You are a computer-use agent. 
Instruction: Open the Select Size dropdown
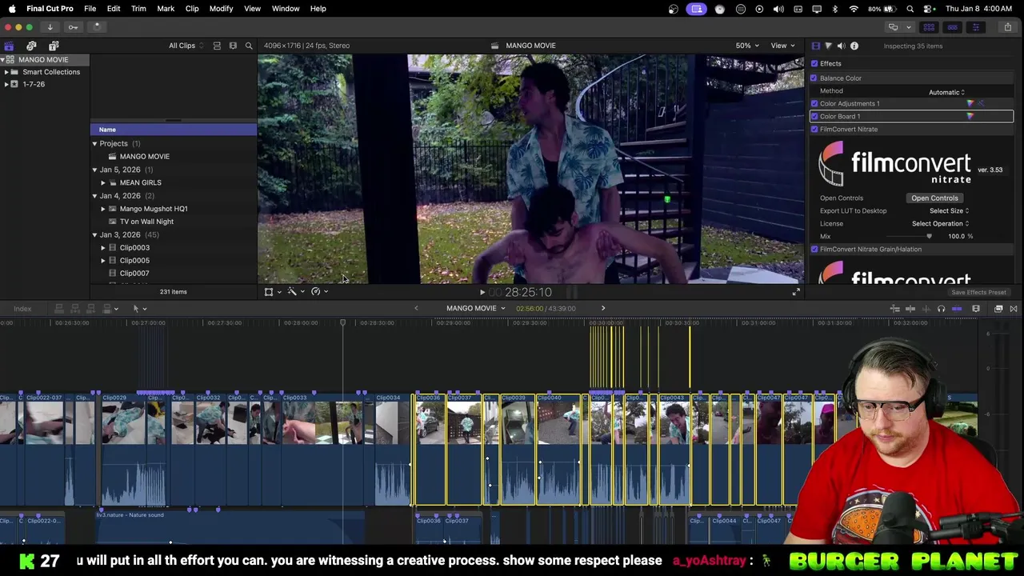pyautogui.click(x=949, y=210)
